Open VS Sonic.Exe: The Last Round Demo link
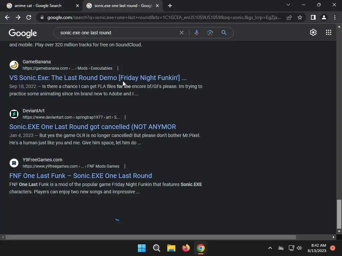 click(98, 78)
